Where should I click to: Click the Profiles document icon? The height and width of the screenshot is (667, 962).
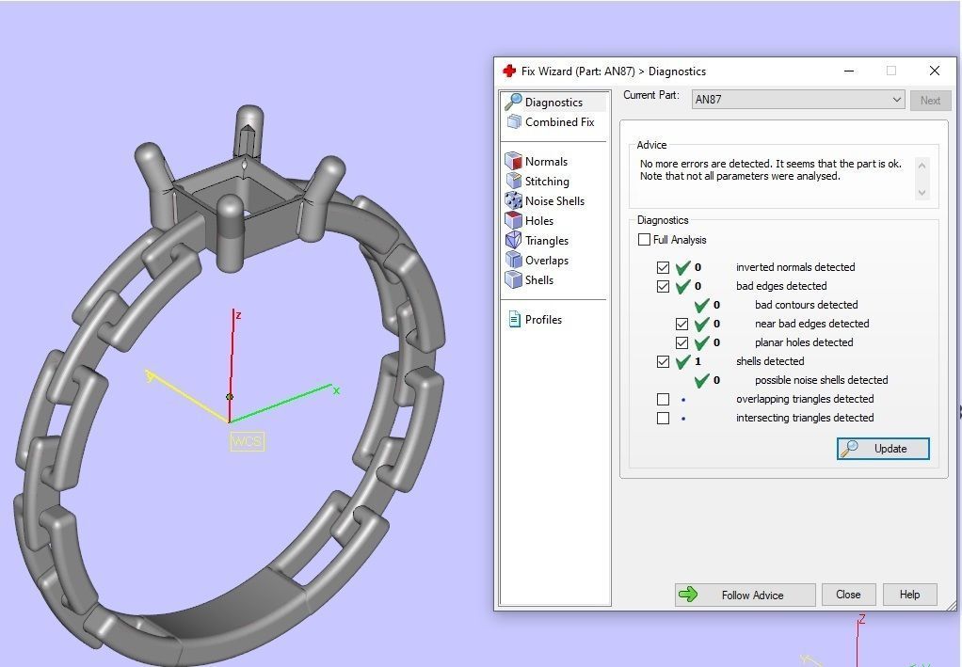[514, 320]
